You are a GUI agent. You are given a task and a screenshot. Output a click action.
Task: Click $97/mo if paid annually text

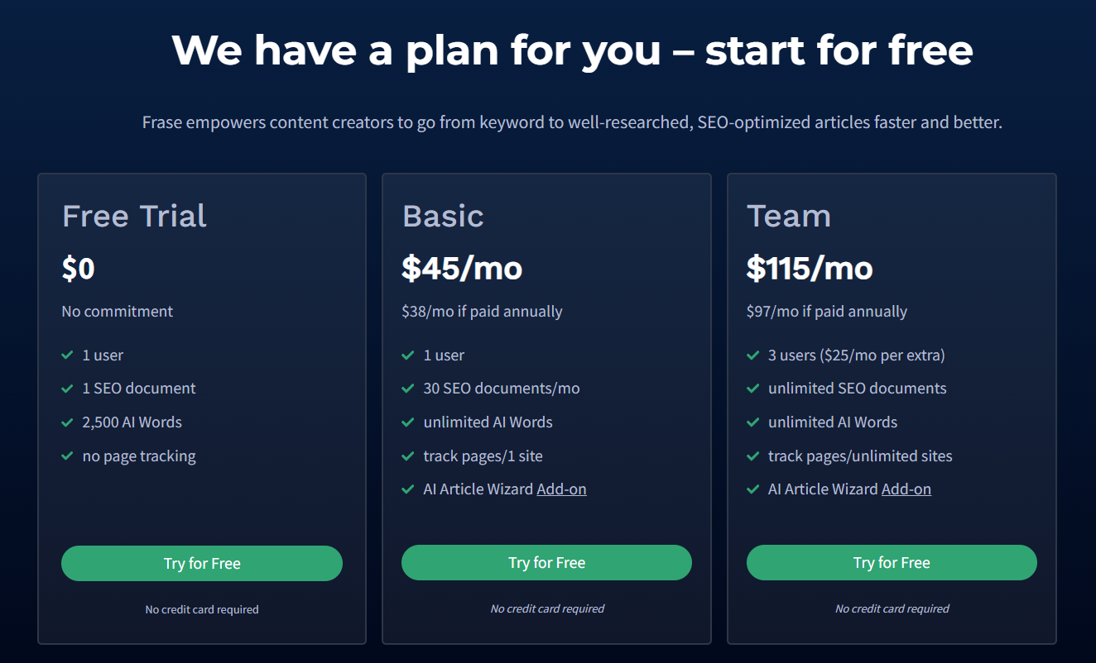pyautogui.click(x=827, y=312)
